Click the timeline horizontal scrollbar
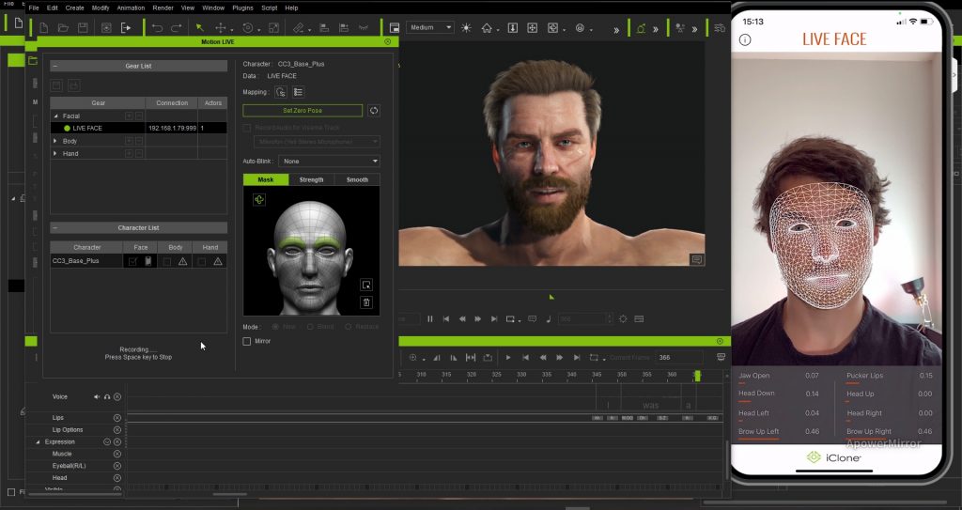The image size is (962, 510). click(229, 494)
